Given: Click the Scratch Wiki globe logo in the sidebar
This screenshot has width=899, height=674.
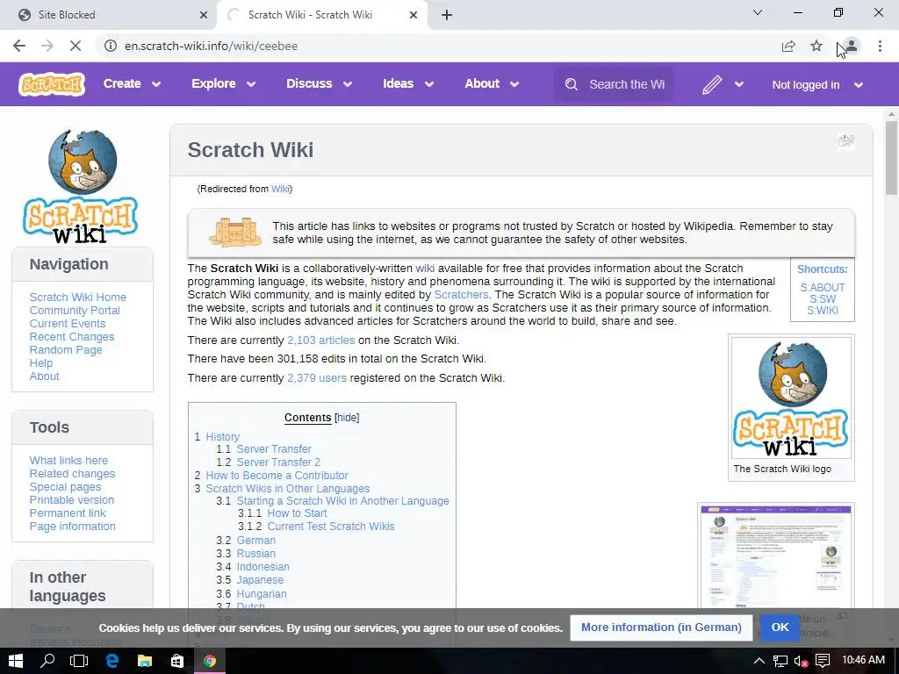Looking at the screenshot, I should pos(80,185).
